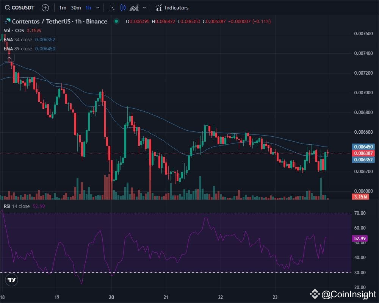Click the compare symbol plus icon
The image size is (379, 303).
[x=45, y=8]
